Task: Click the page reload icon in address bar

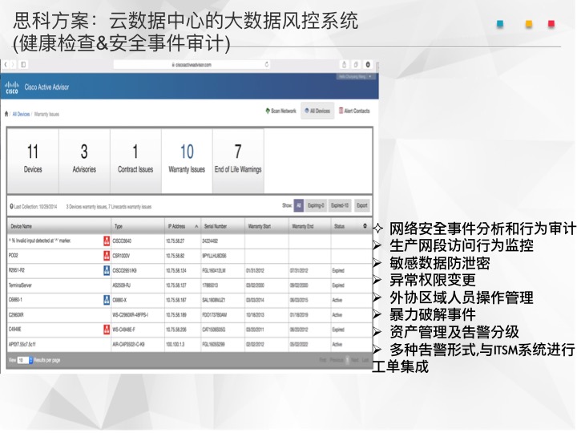Action: tap(267, 64)
